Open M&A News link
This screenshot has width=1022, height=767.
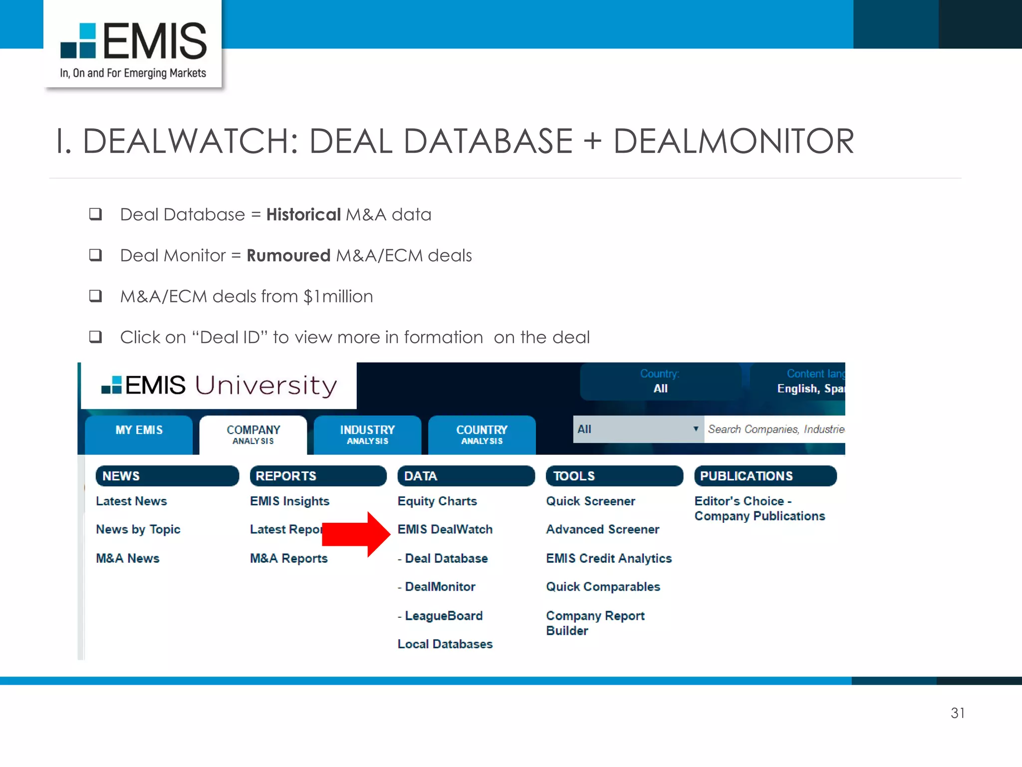[x=128, y=558]
